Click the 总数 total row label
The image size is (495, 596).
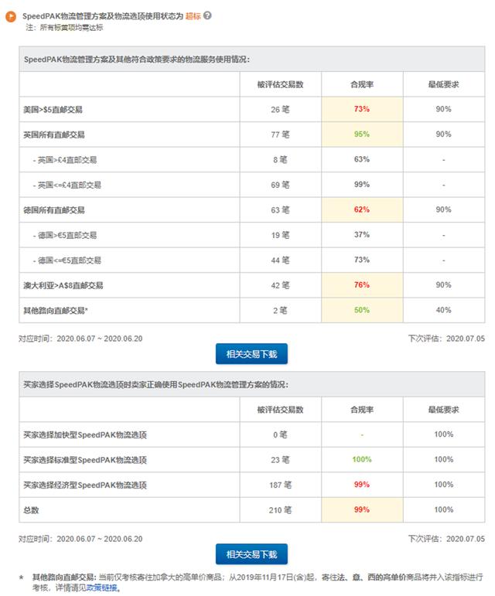click(x=31, y=509)
